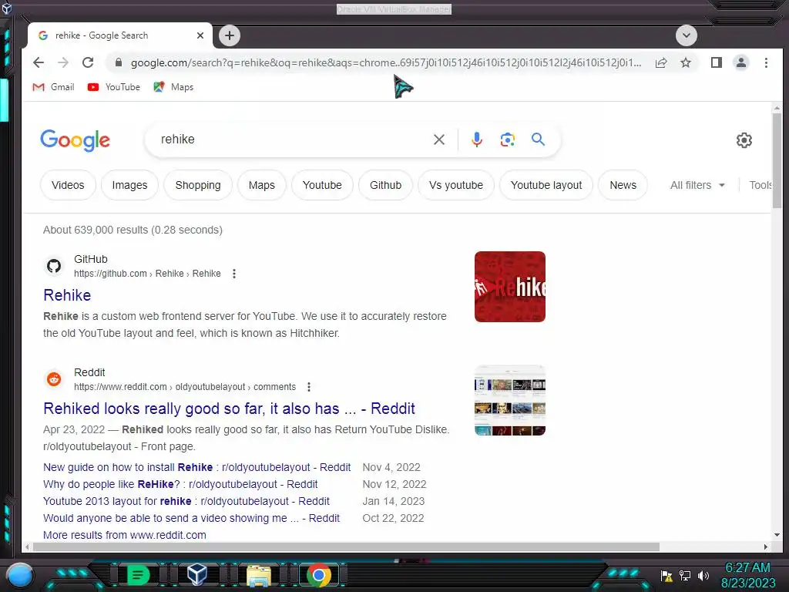Open the 6:27 AM taskbar clock

click(747, 575)
